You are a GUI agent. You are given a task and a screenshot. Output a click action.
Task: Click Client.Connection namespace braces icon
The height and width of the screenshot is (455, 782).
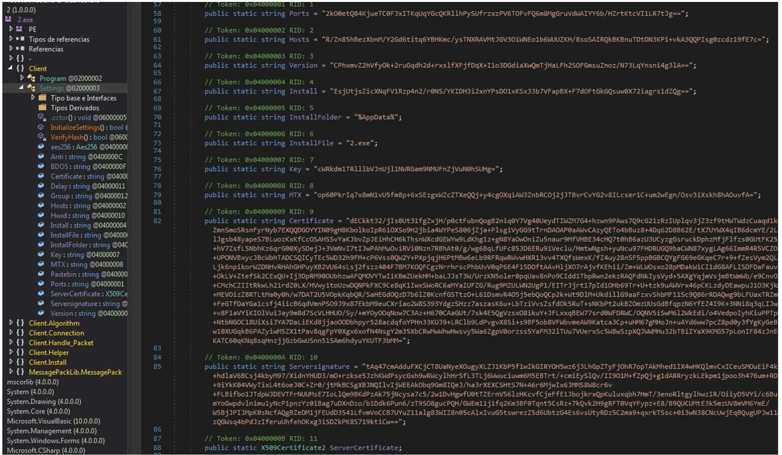click(20, 333)
